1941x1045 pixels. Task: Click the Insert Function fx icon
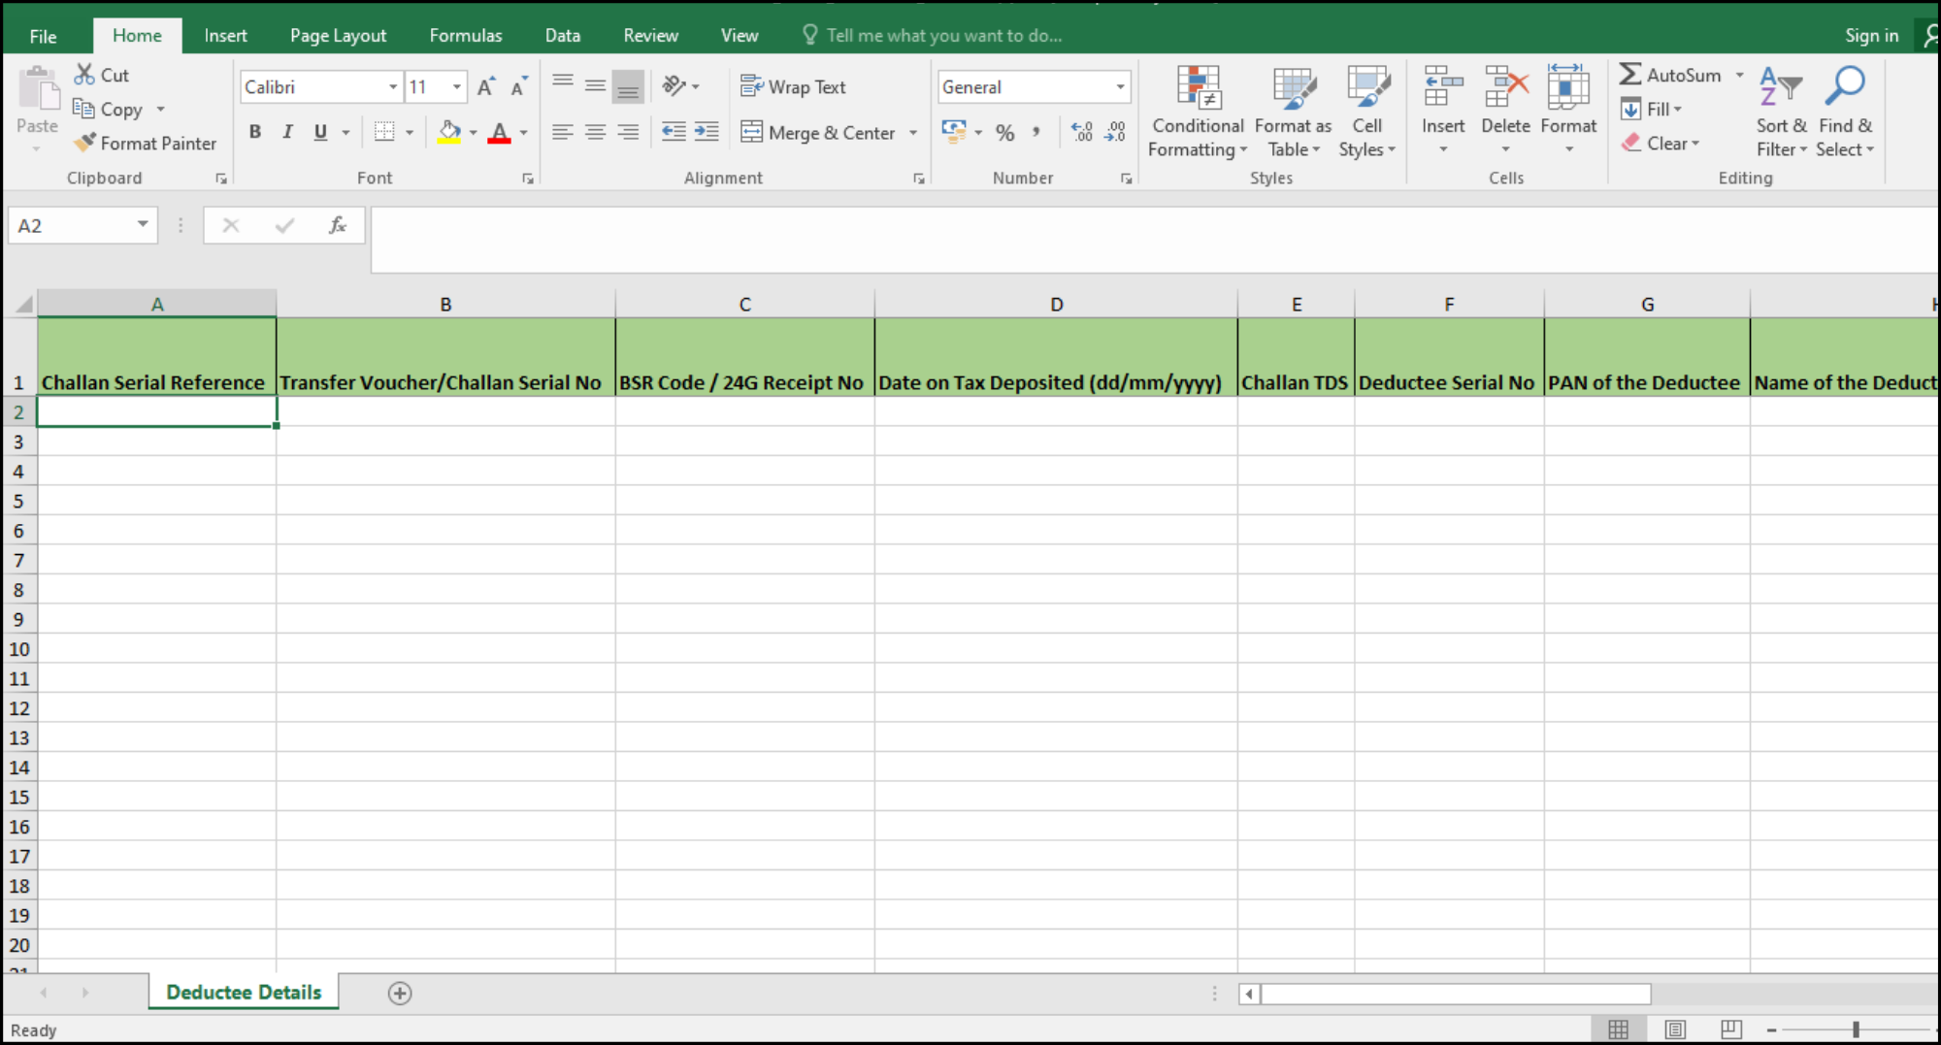337,225
